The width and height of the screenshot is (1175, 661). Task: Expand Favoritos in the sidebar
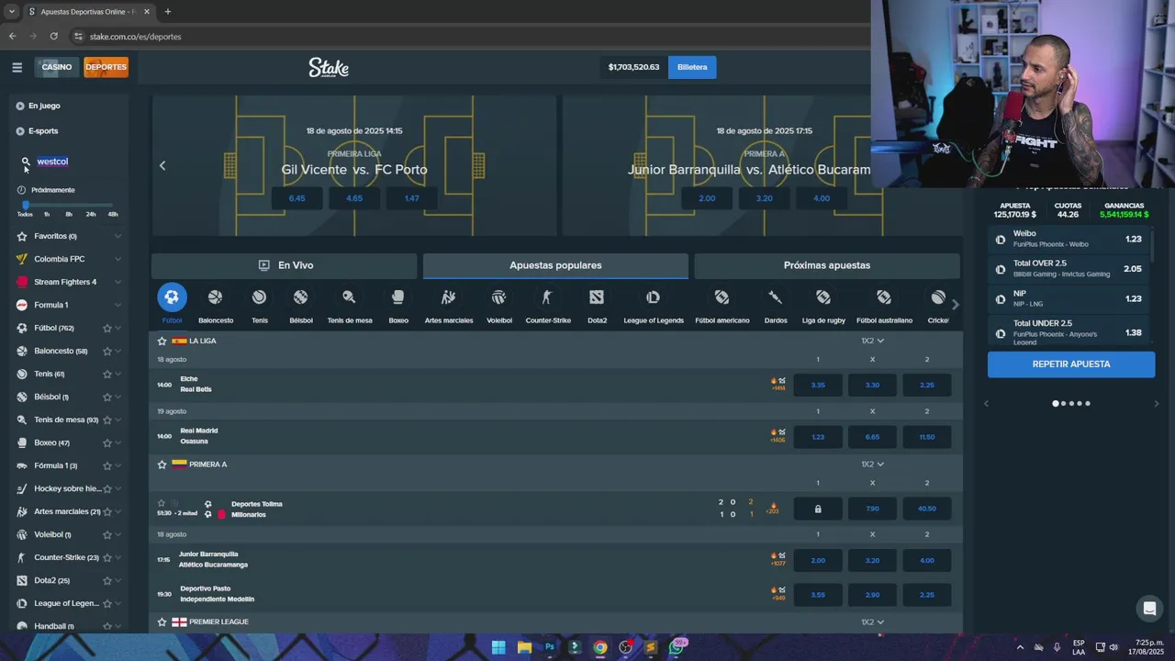pos(117,236)
